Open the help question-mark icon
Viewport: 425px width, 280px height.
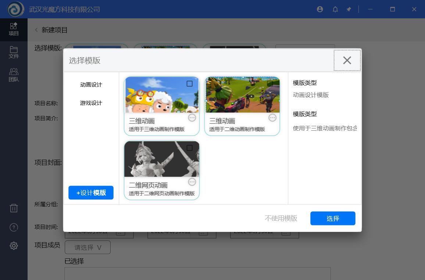(14, 227)
